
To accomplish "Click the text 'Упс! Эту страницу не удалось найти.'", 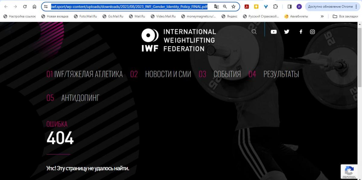I will [88, 168].
